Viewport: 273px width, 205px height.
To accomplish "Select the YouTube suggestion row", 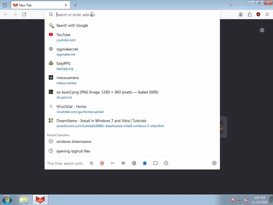I will click(x=132, y=37).
